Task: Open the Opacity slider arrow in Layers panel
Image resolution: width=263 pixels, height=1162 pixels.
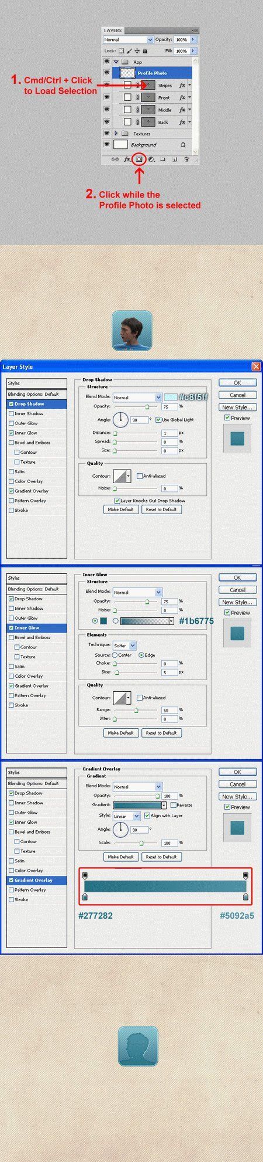Action: [193, 39]
